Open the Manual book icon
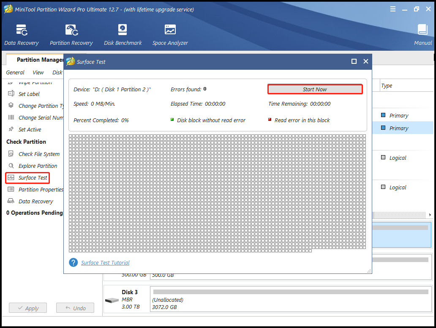 coord(422,30)
